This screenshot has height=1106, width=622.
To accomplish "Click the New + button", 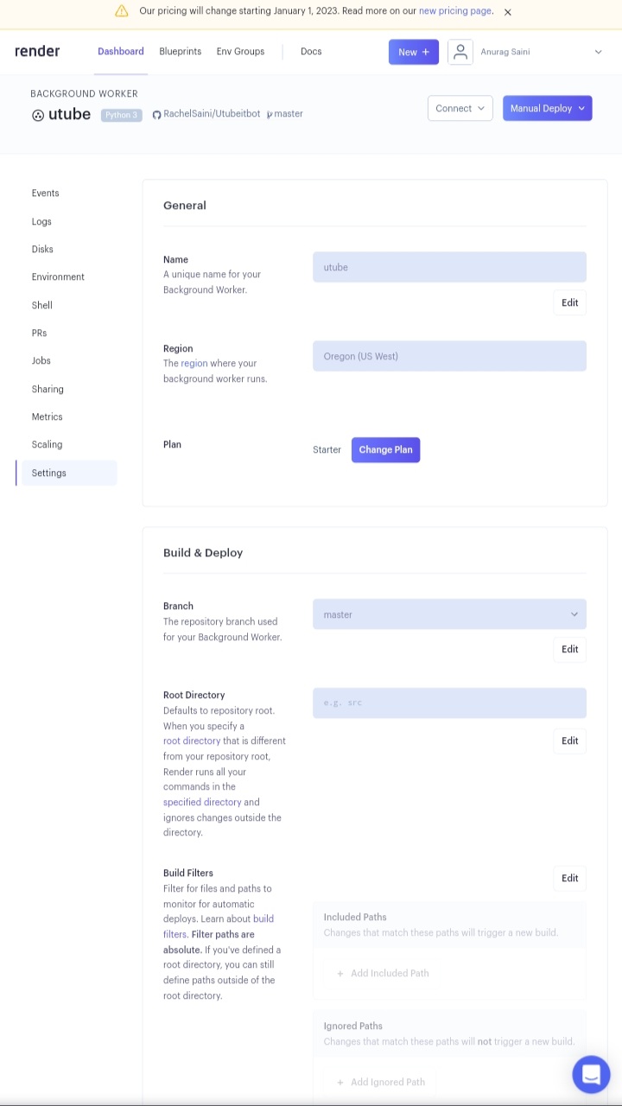I will point(414,52).
